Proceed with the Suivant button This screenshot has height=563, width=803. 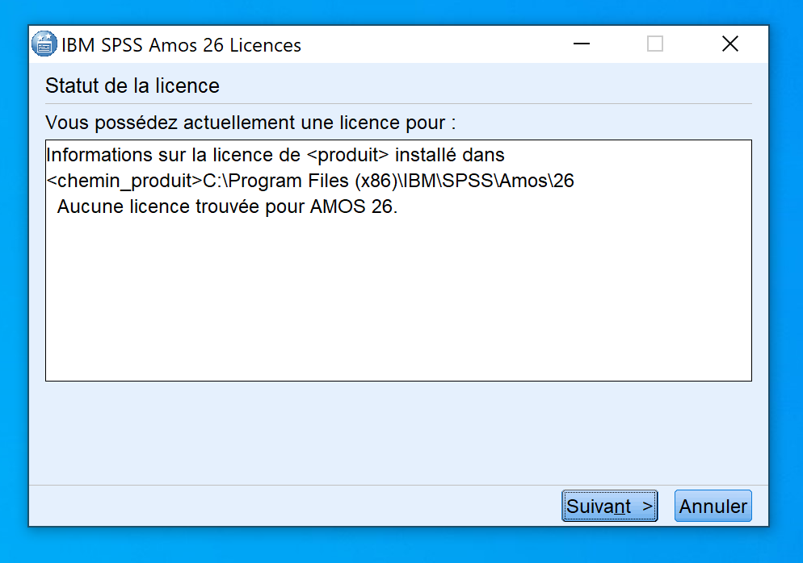(609, 507)
